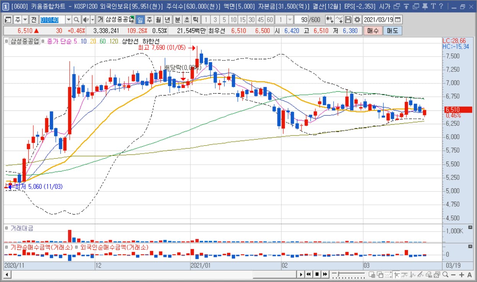This screenshot has height=282, width=477.
Task: Click the red 매수 buy button
Action: pyautogui.click(x=373, y=31)
